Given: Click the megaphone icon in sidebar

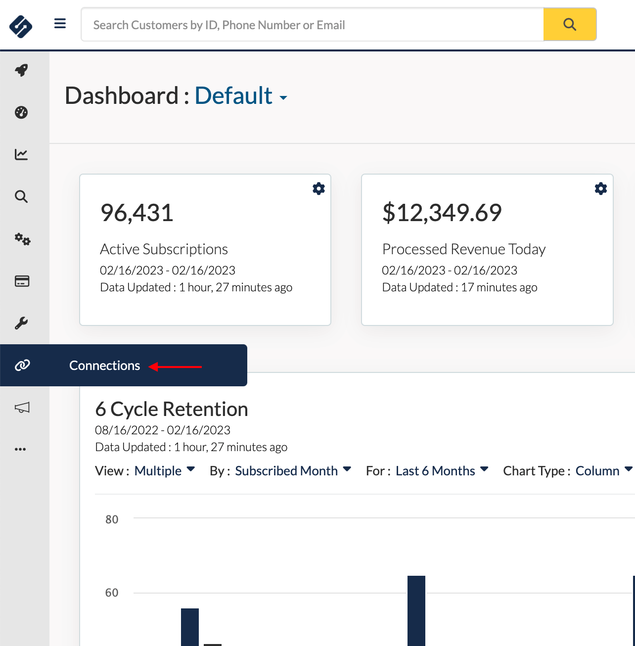Looking at the screenshot, I should tap(22, 408).
